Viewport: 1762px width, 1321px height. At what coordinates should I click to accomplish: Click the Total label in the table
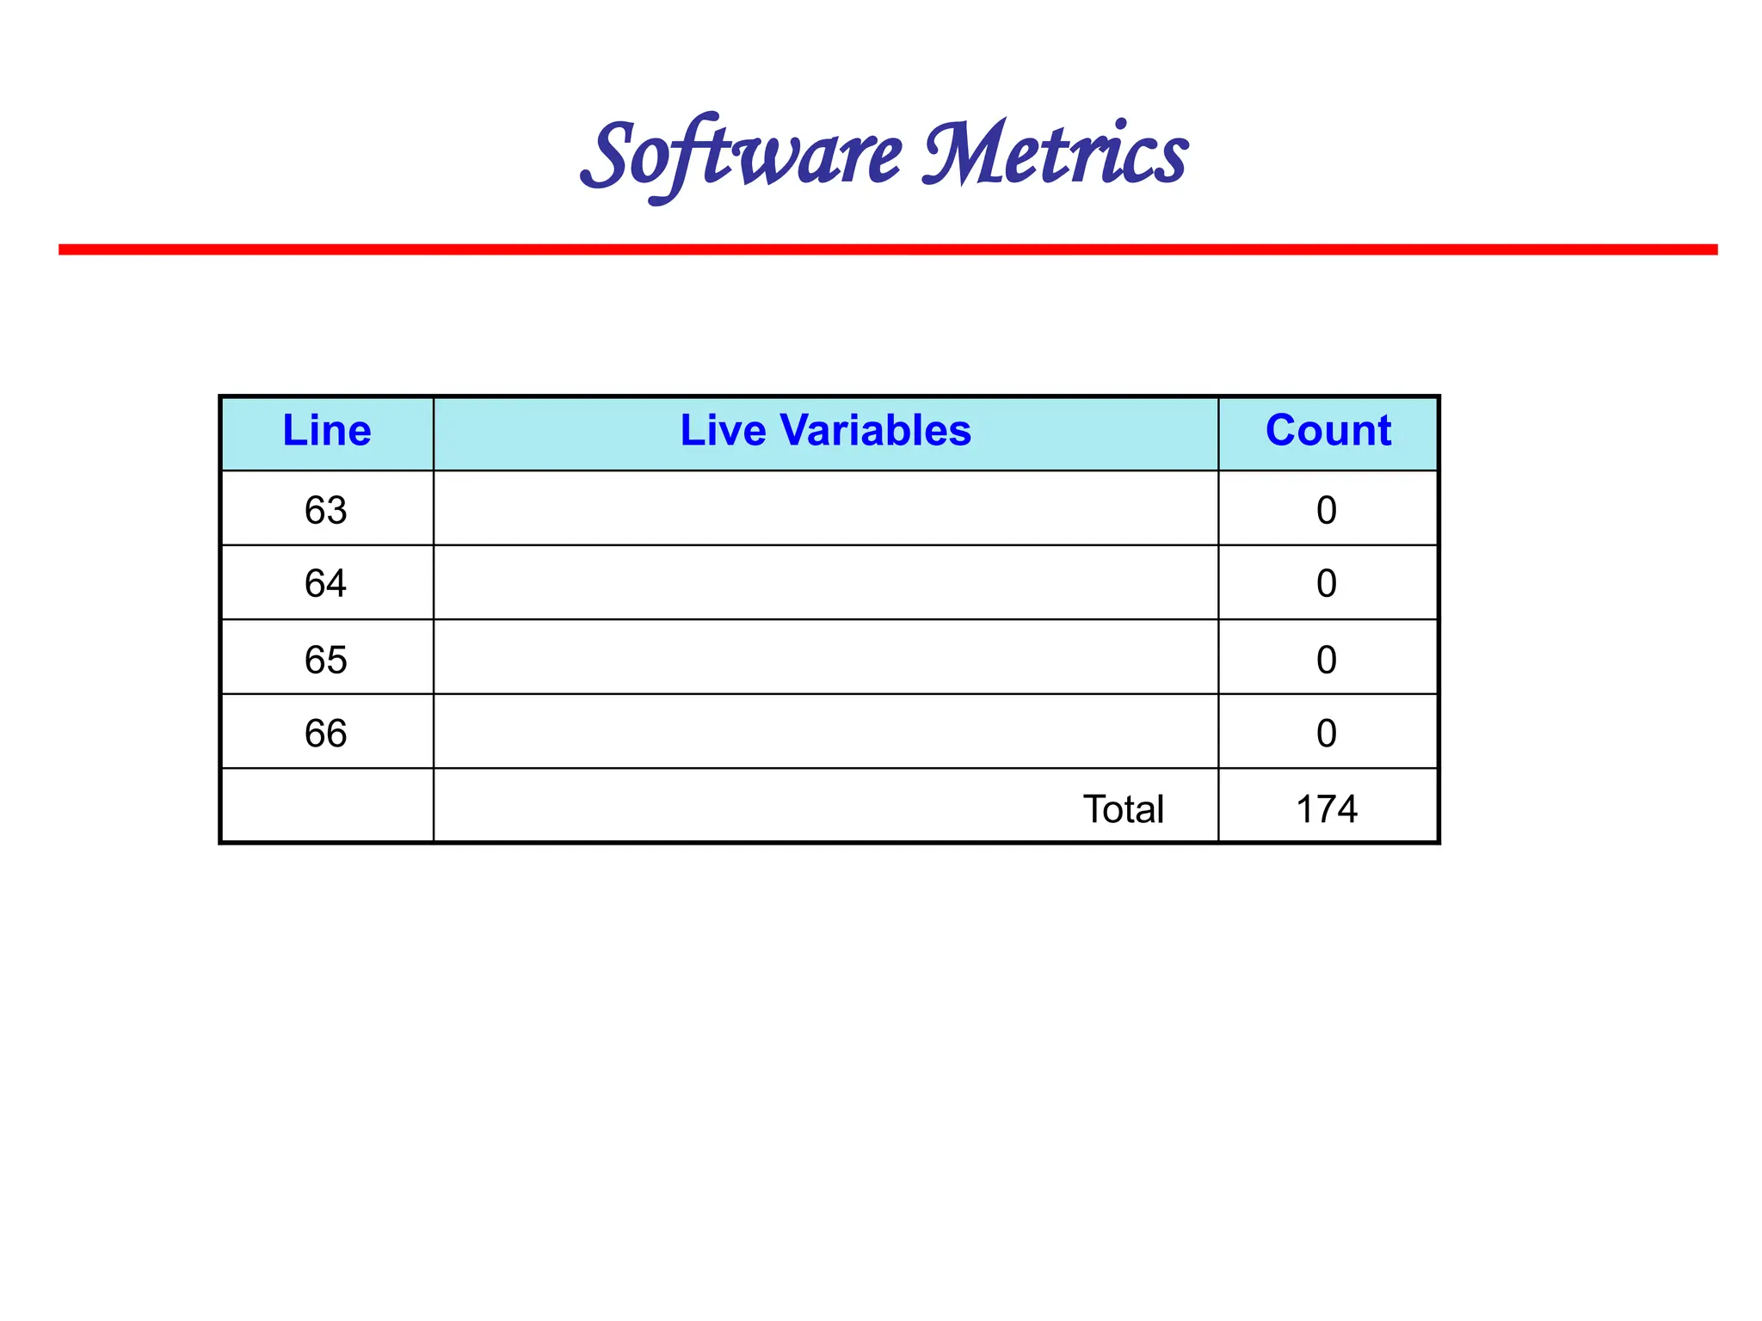point(1123,809)
